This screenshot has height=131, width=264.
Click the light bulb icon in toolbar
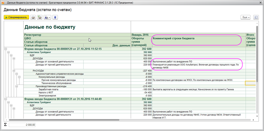(55, 17)
